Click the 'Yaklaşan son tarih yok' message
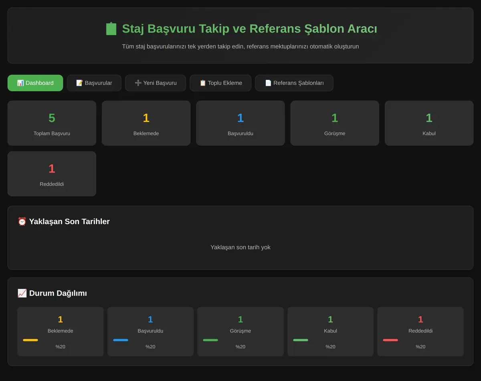 click(240, 247)
